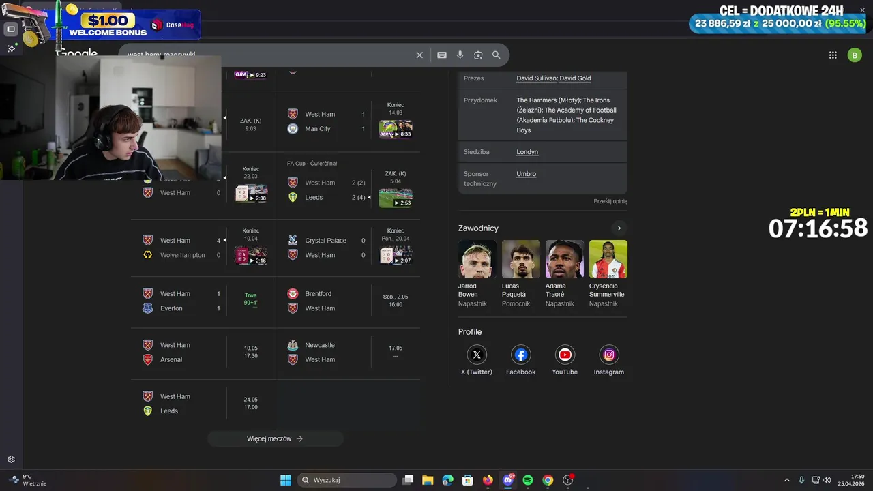Play the 9:23 highlights video
The height and width of the screenshot is (491, 873).
(x=251, y=74)
